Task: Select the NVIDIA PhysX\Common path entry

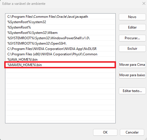Action: [60, 54]
